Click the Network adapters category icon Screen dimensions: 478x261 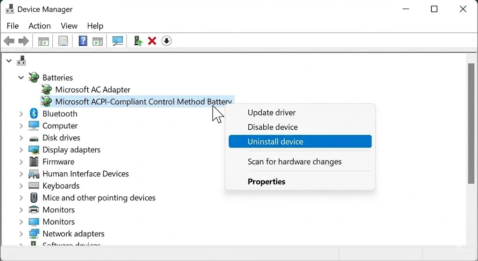[34, 233]
